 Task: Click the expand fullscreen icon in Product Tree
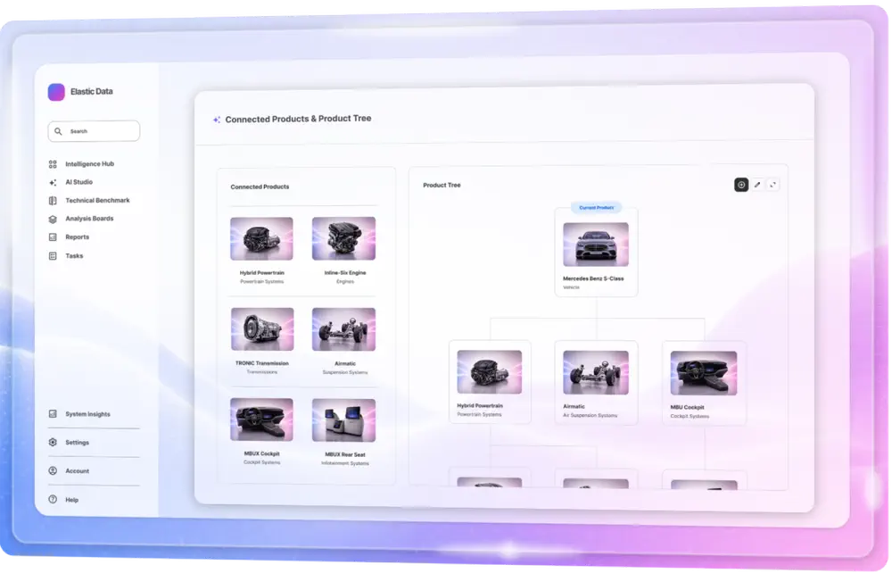pyautogui.click(x=772, y=185)
